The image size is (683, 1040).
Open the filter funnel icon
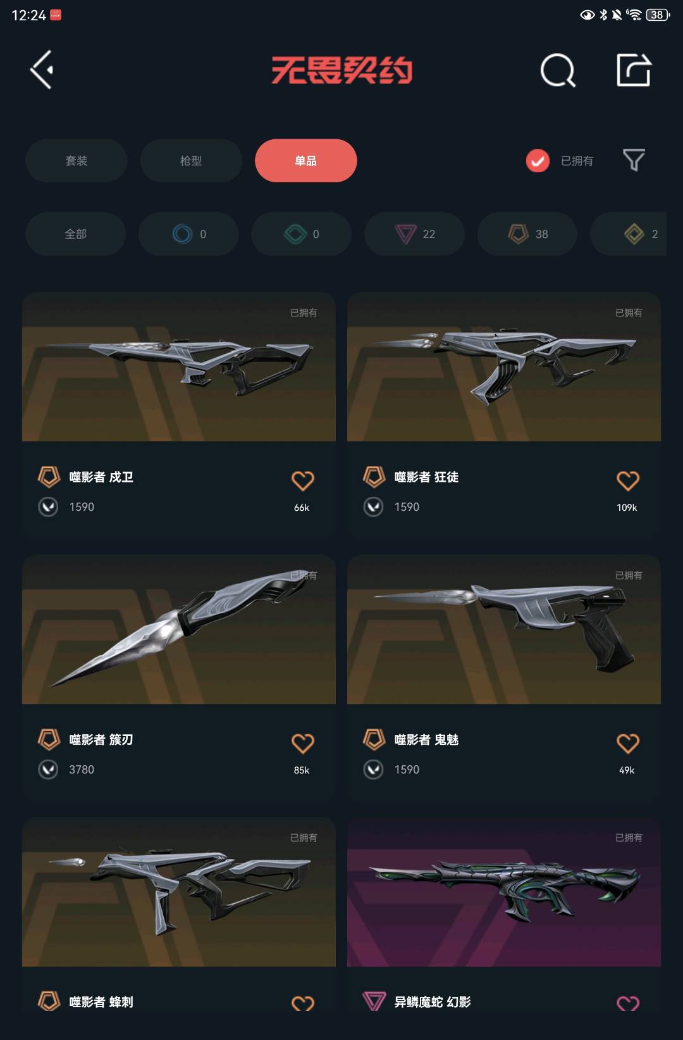pyautogui.click(x=634, y=160)
